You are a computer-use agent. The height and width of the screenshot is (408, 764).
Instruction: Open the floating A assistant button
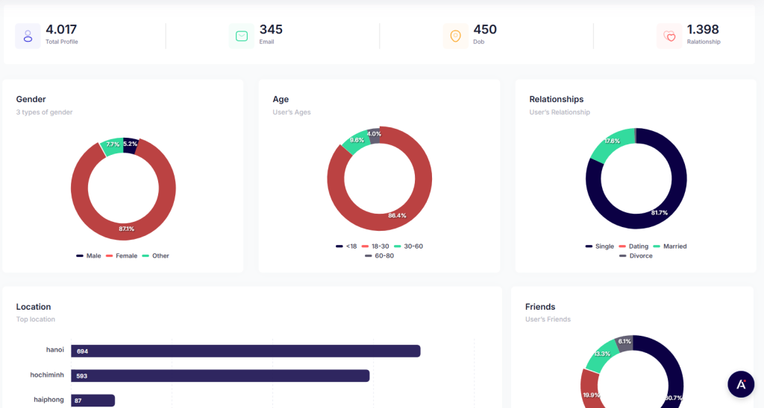click(x=741, y=384)
